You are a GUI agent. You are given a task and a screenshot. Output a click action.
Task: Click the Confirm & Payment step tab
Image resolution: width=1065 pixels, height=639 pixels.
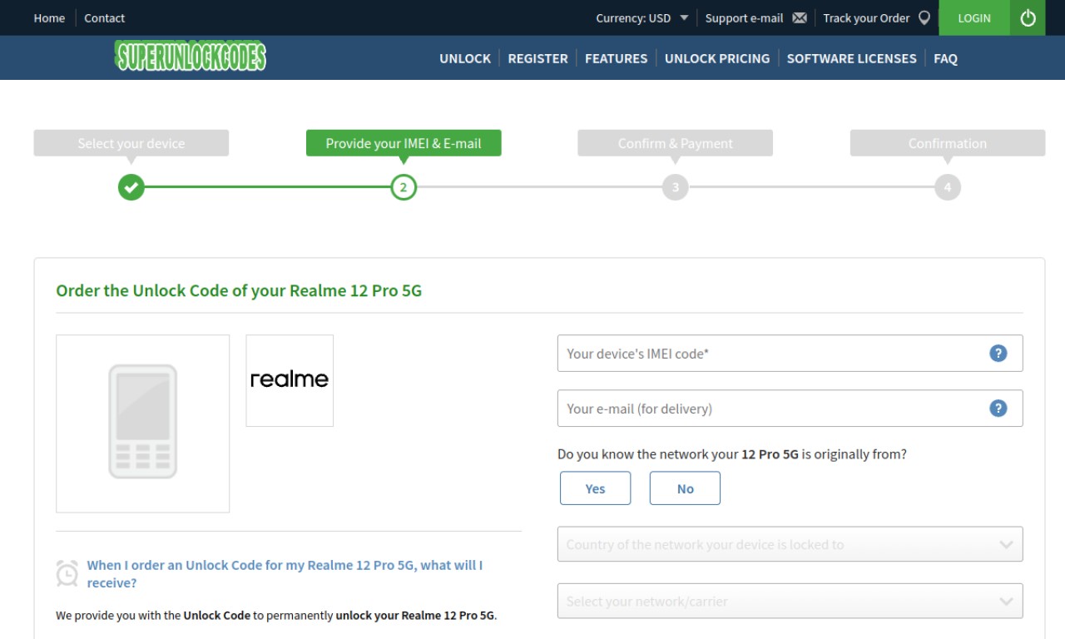[675, 143]
